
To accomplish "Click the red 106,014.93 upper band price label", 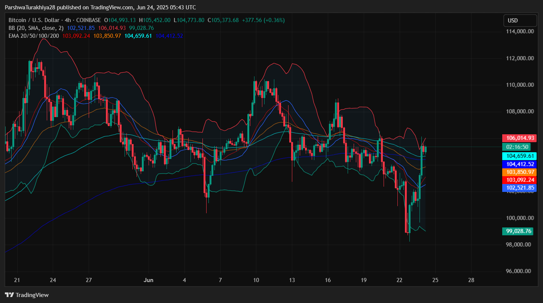I will point(519,138).
